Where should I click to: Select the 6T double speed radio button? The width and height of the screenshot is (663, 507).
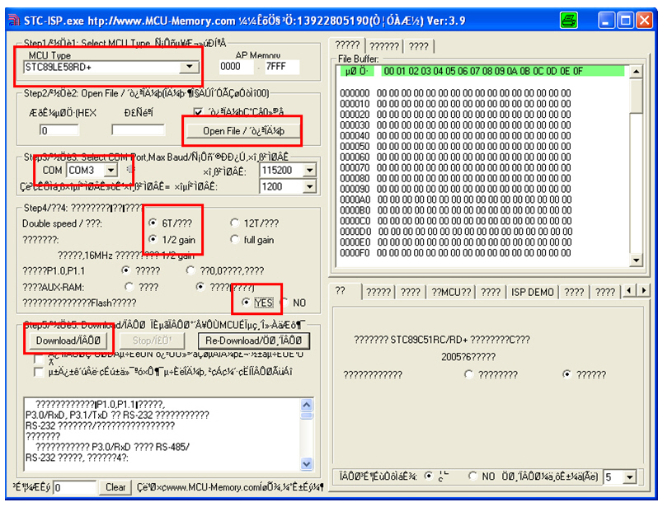pos(153,223)
